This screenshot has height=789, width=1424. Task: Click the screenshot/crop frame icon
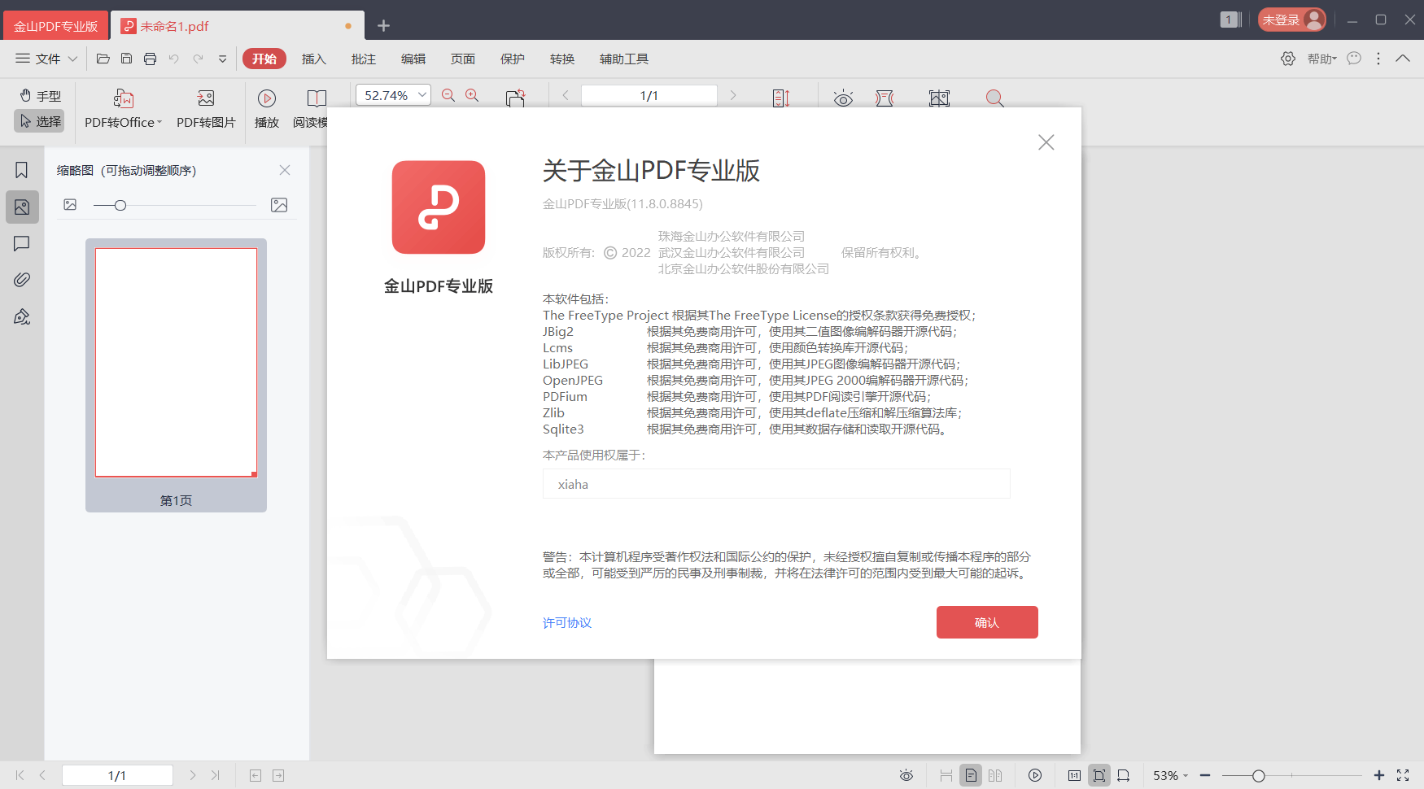pos(939,98)
